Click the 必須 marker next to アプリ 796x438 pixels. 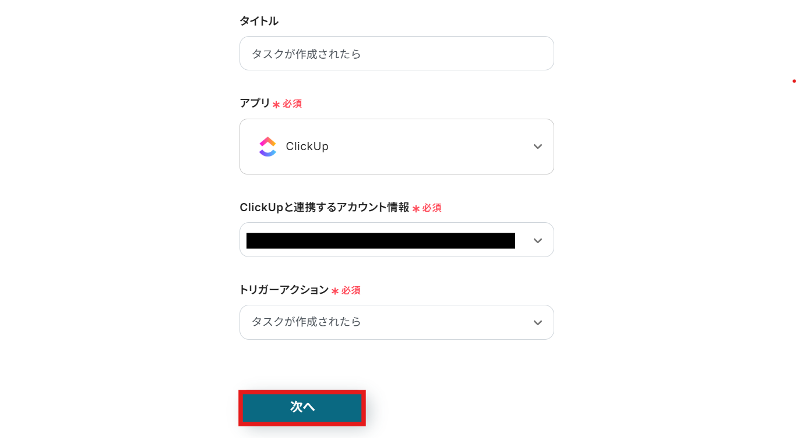[x=292, y=104]
